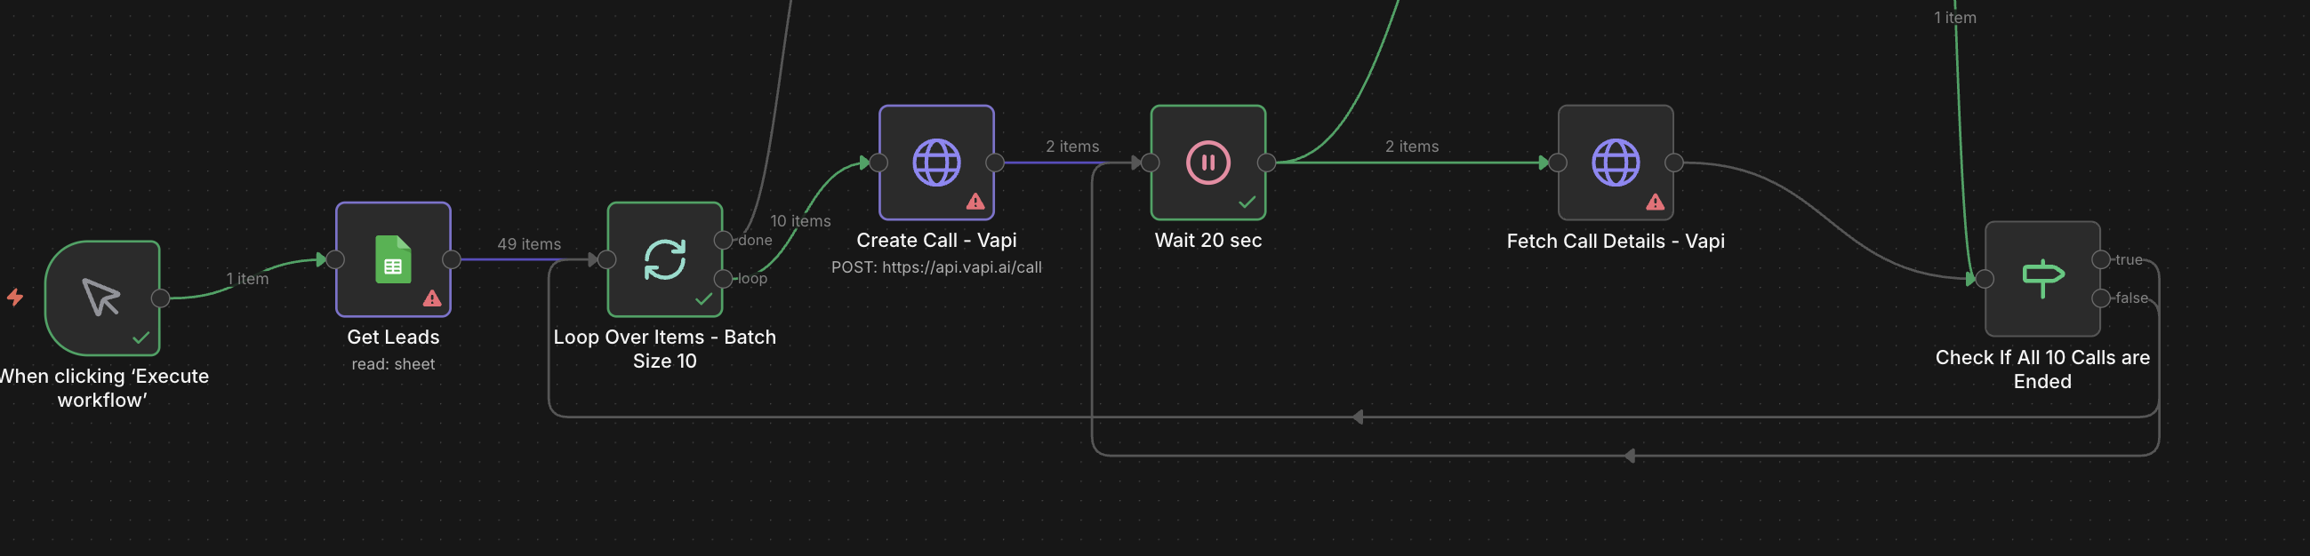Viewport: 2310px width, 556px height.
Task: Select the '10 items' connection label
Action: click(x=800, y=220)
